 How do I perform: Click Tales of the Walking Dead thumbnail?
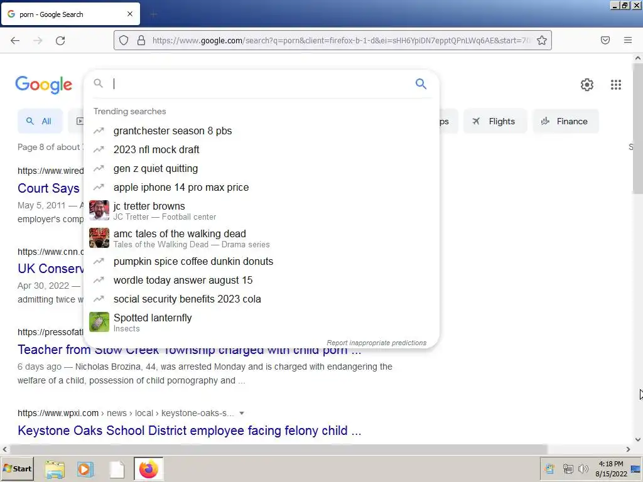coord(99,238)
